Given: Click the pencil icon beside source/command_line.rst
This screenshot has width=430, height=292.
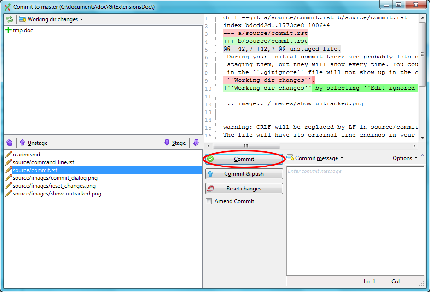Looking at the screenshot, I should coord(8,162).
